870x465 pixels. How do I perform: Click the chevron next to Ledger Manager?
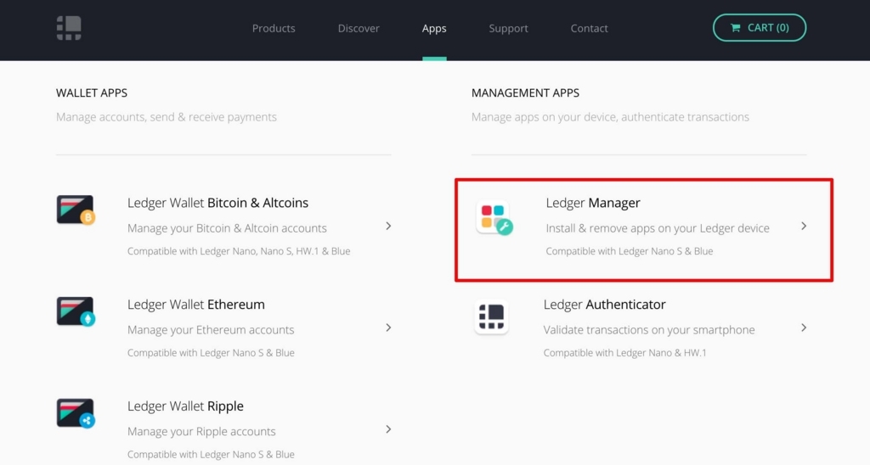click(x=804, y=226)
